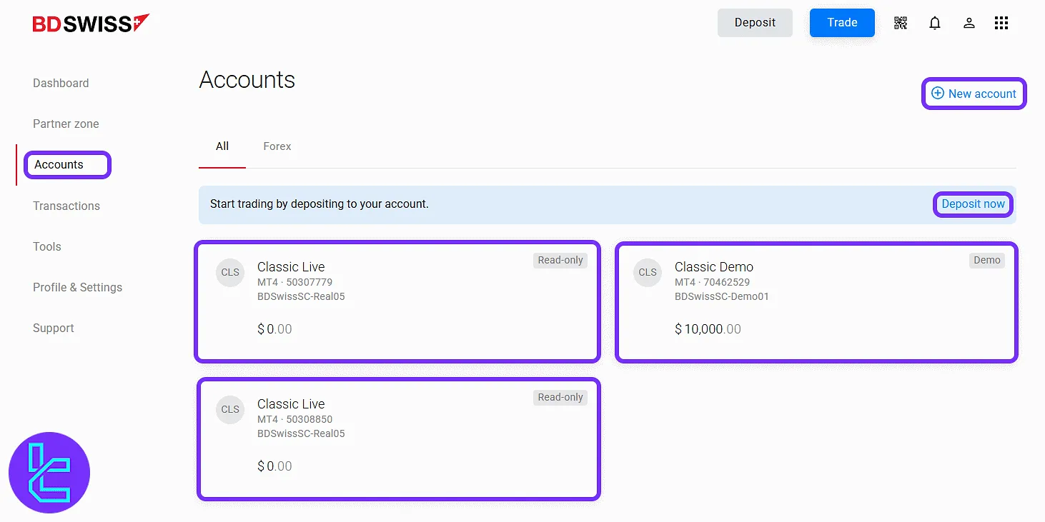The image size is (1045, 522).
Task: Select the All tab
Action: (222, 146)
